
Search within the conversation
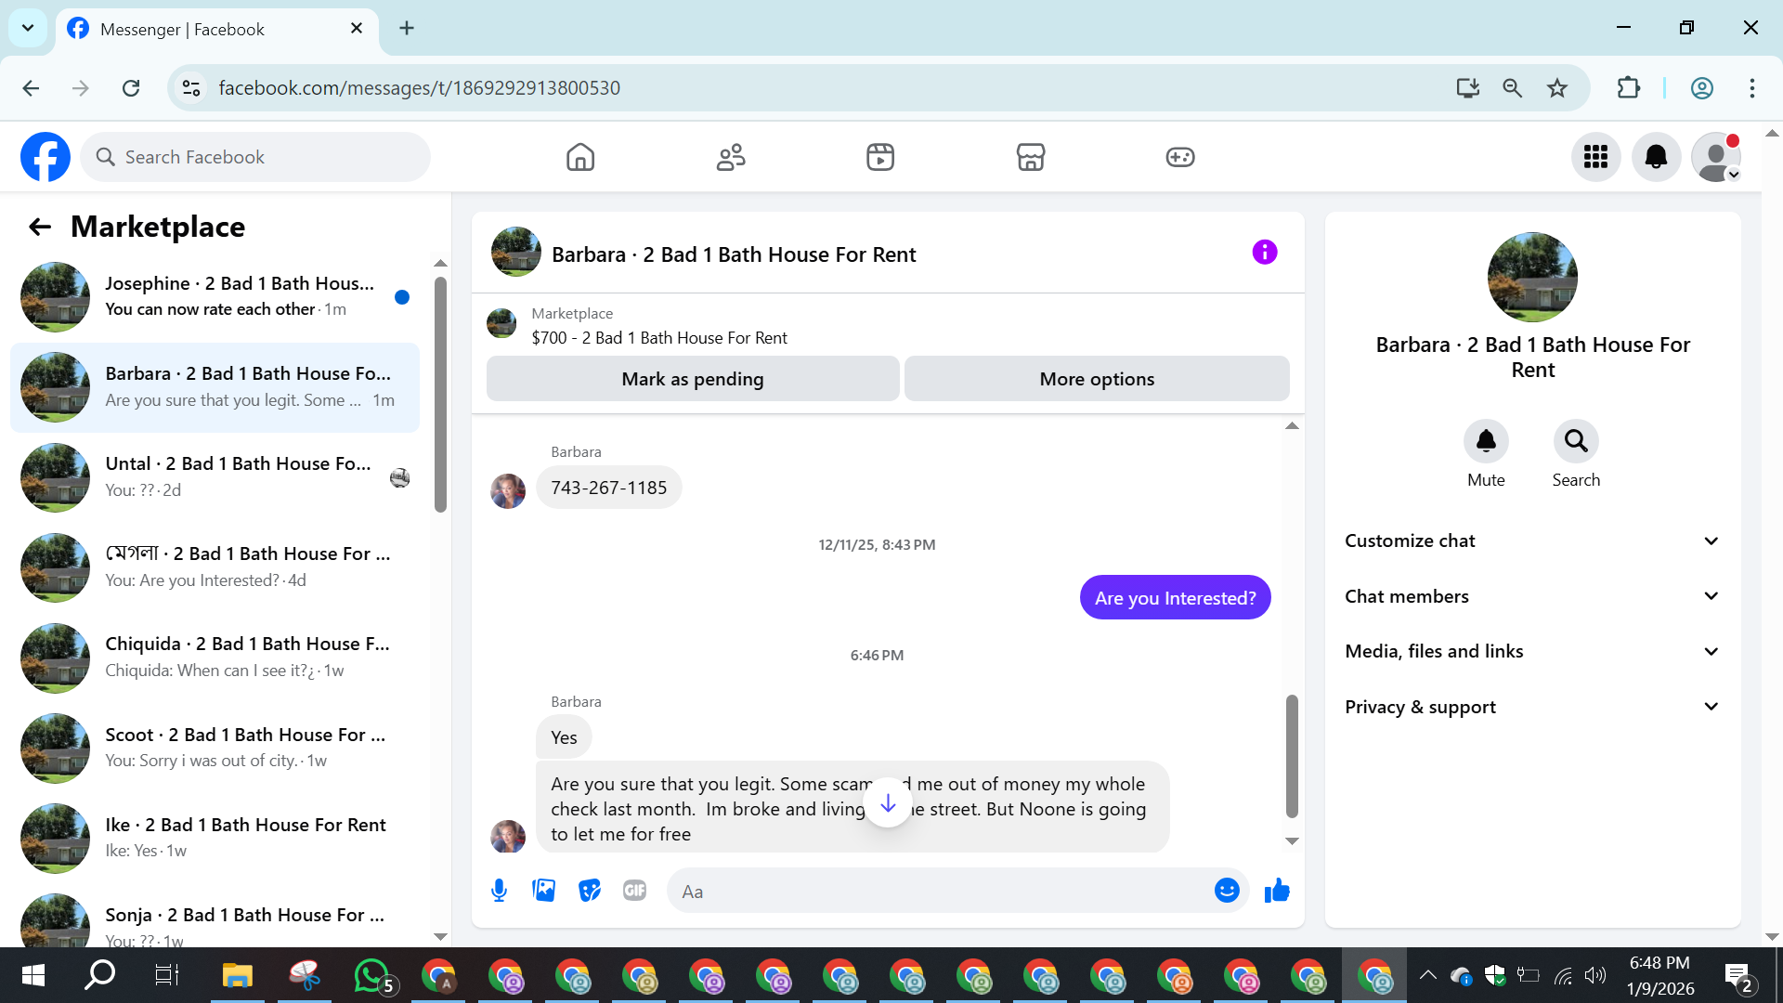pyautogui.click(x=1576, y=441)
